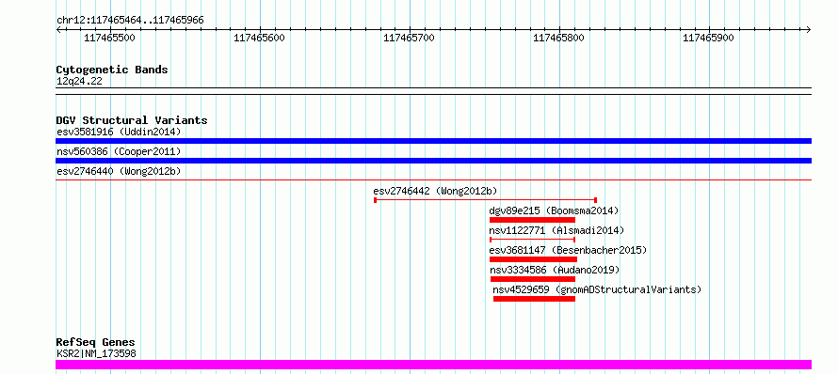Click the esv3581916 (Uddin2014) label
The height and width of the screenshot is (374, 838).
tap(119, 132)
